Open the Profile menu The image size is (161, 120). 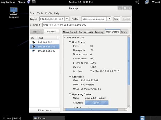click(49, 13)
